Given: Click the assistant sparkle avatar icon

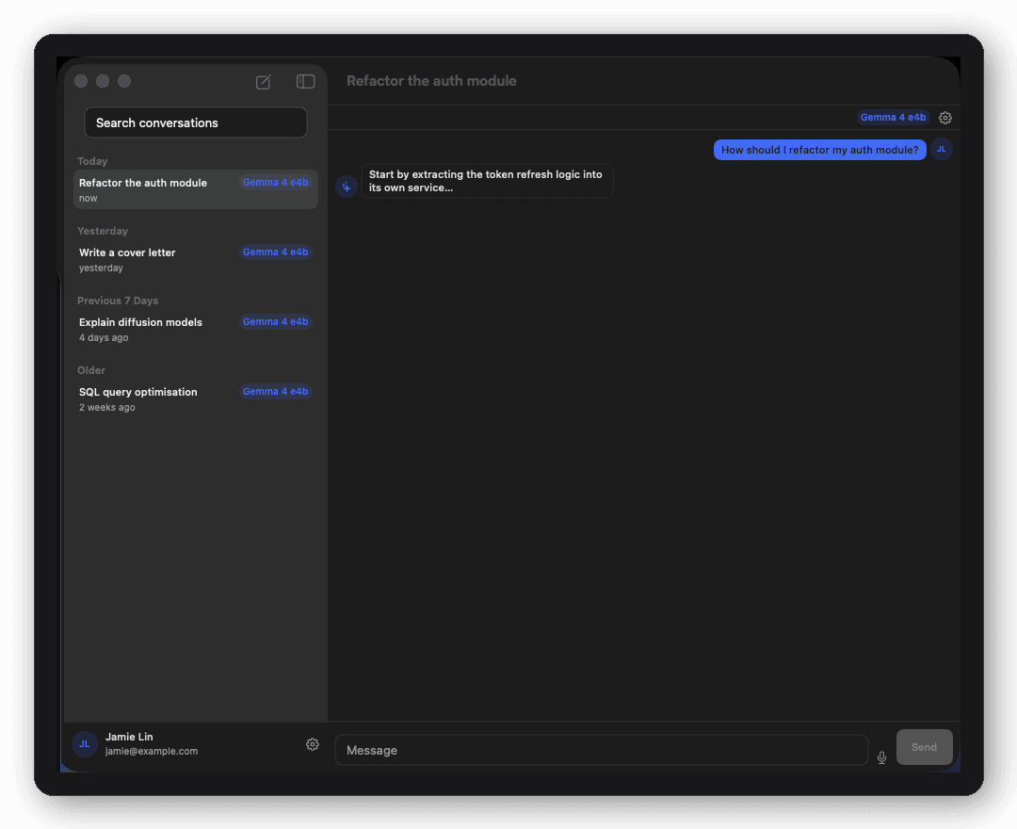Looking at the screenshot, I should (347, 187).
